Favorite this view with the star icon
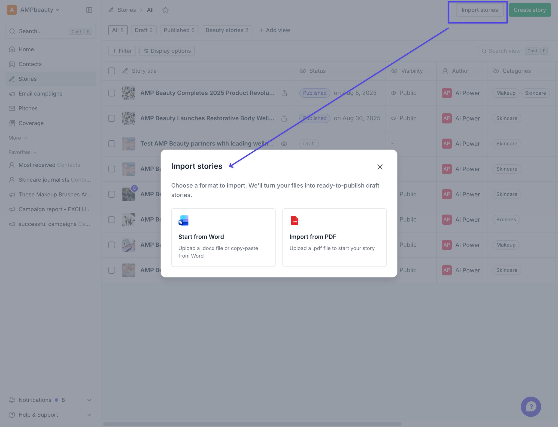Screen dimensions: 558x427 (165, 10)
